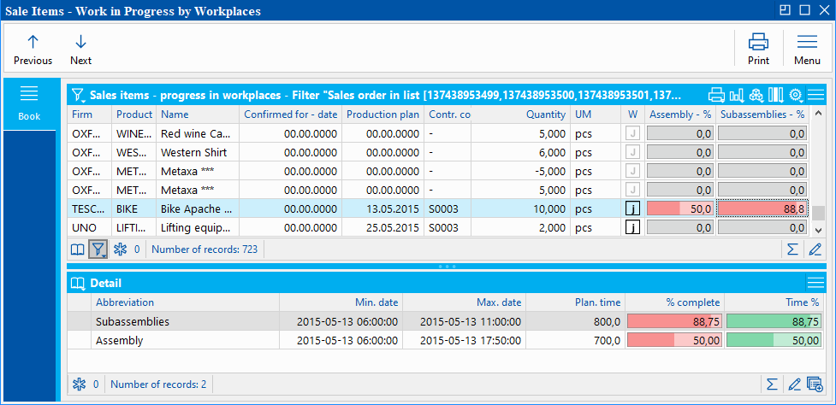Click the sum icon in upper status bar
Screen dimensions: 836x405
pos(793,249)
